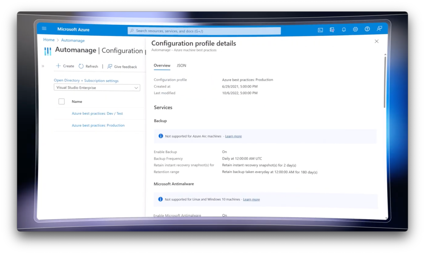The width and height of the screenshot is (425, 254).
Task: Click the 'Automanage – Azure machine best practices' subtitle
Action: click(184, 50)
